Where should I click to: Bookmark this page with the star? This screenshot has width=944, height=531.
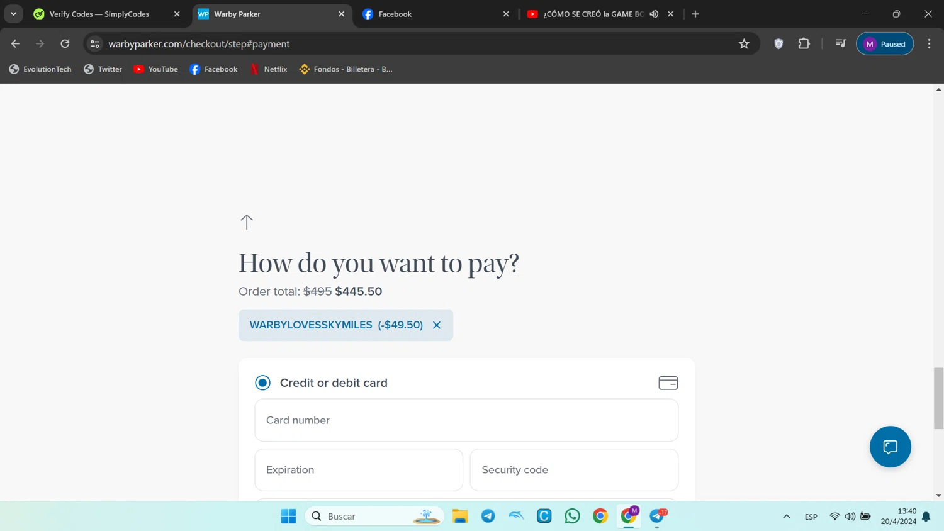click(x=744, y=44)
